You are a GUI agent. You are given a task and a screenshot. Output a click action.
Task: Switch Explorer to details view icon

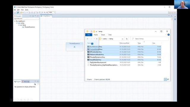pyautogui.click(x=165, y=79)
